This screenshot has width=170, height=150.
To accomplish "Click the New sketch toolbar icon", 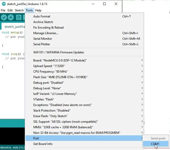I will coord(19,17).
